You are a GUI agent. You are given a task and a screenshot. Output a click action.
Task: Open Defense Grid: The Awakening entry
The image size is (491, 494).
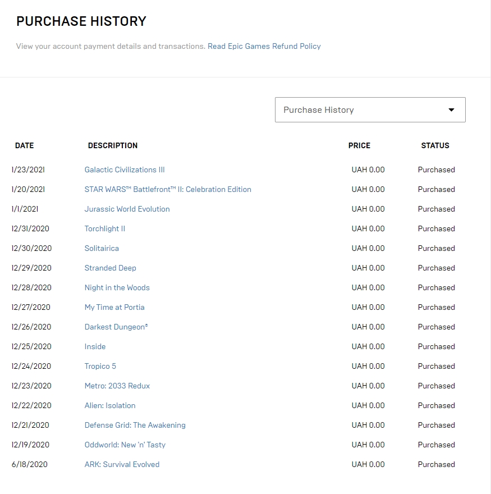pos(135,425)
